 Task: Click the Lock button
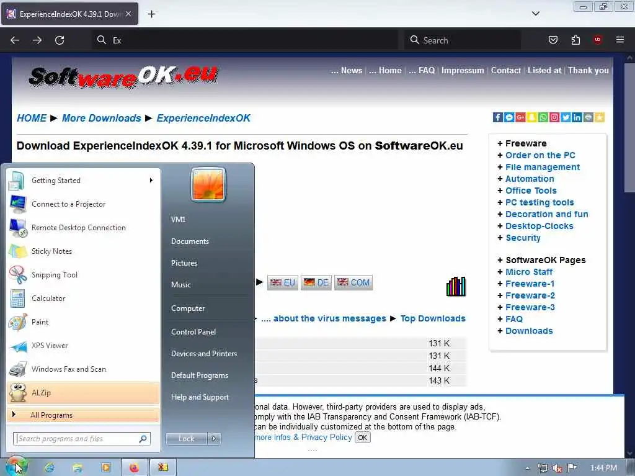[x=186, y=439]
